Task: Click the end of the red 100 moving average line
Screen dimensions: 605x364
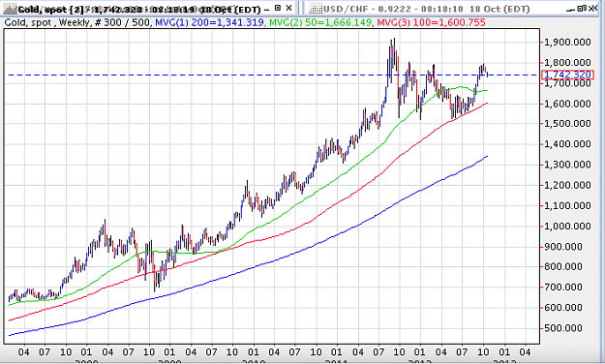Action: pos(487,103)
